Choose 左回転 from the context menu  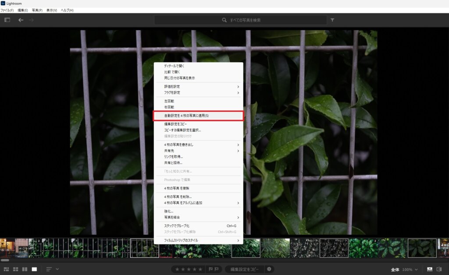pyautogui.click(x=199, y=101)
